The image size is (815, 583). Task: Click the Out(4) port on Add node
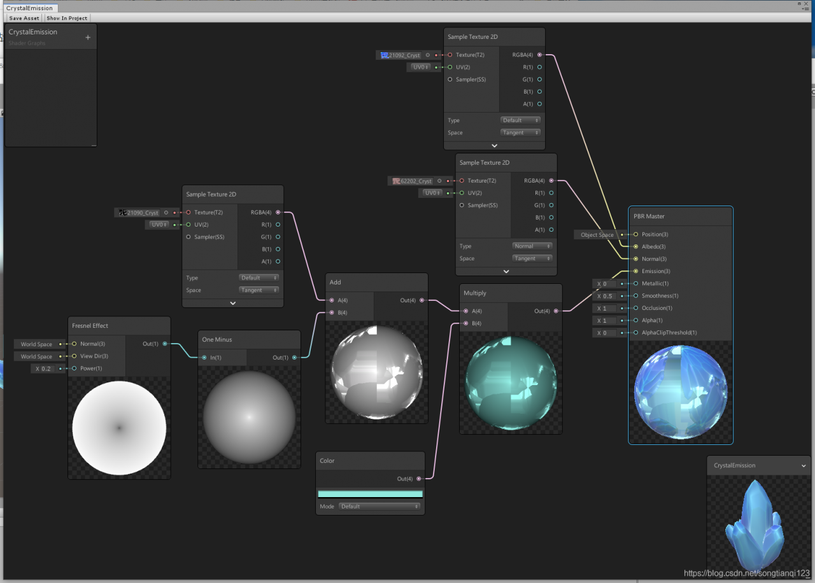[x=422, y=300]
